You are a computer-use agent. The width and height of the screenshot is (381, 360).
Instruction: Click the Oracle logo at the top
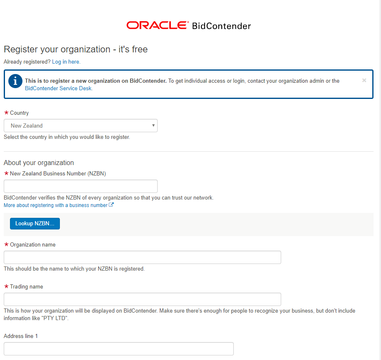pos(156,25)
